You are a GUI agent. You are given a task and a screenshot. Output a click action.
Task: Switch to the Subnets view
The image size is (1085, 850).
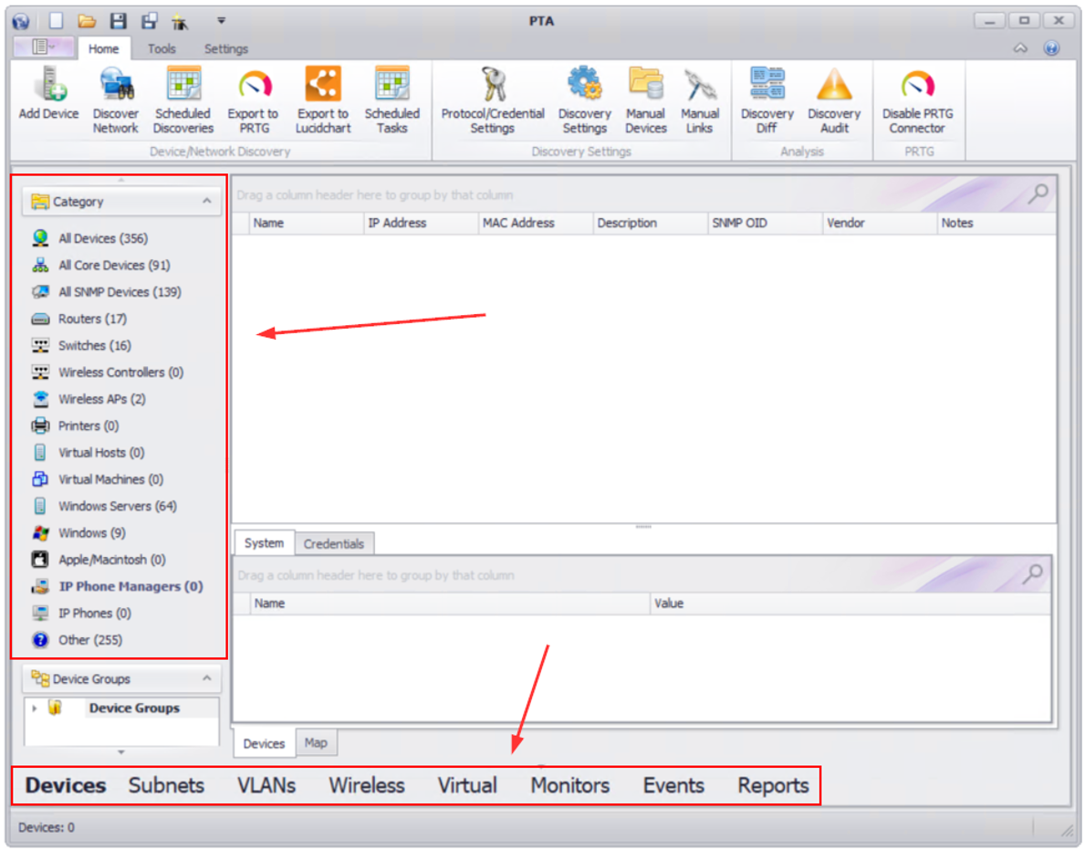pyautogui.click(x=166, y=785)
